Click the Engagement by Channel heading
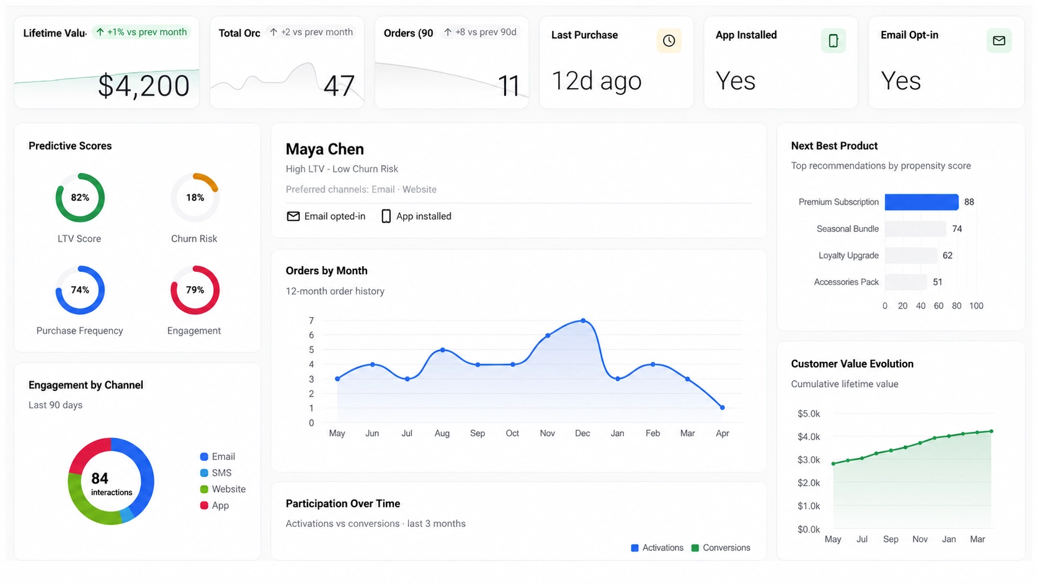Image resolution: width=1037 pixels, height=584 pixels. tap(86, 385)
